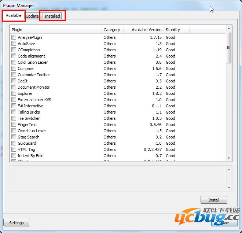This screenshot has width=242, height=233.
Task: Check the Customize Toolbar checkbox
Action: click(x=14, y=75)
